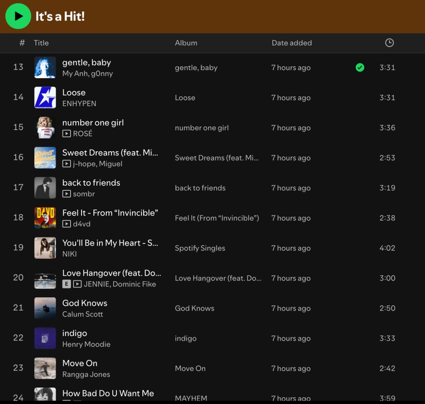425x404 pixels.
Task: Select How Bad Do U Want Me title
Action: pos(108,393)
